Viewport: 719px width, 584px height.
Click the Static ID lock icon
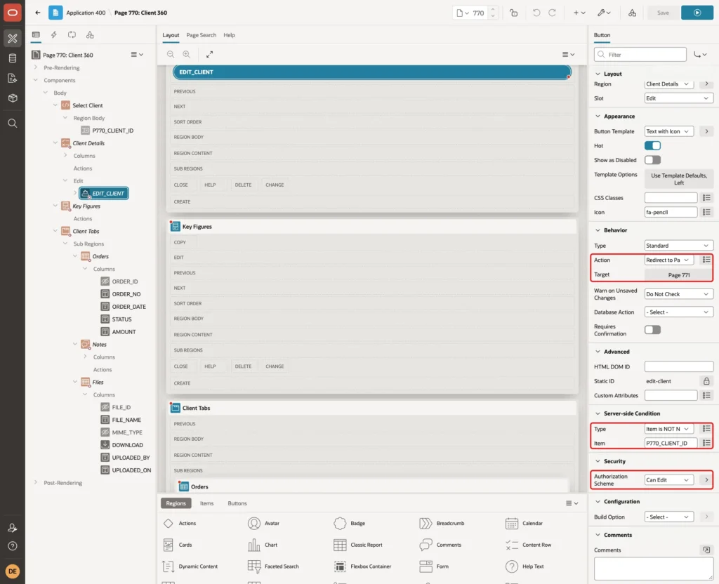click(x=706, y=381)
